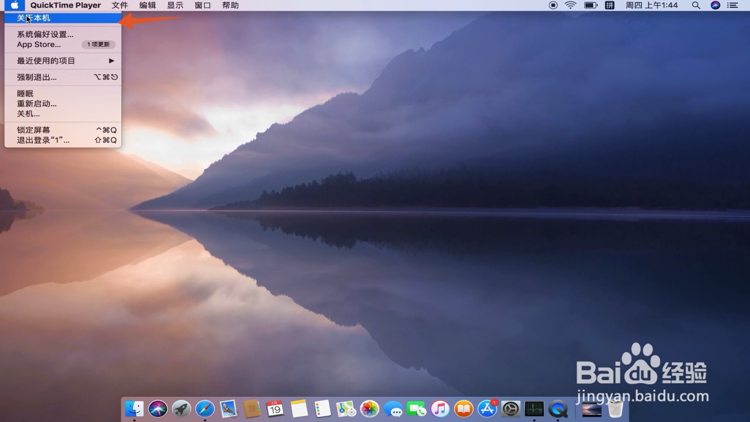
Task: Open the Photos pinwheel icon
Action: pos(369,409)
